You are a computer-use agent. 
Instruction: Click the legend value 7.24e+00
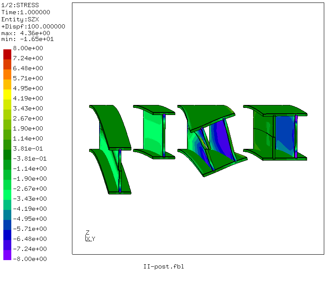click(x=28, y=58)
